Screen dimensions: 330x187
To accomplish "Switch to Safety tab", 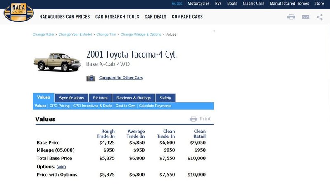I will 165,98.
